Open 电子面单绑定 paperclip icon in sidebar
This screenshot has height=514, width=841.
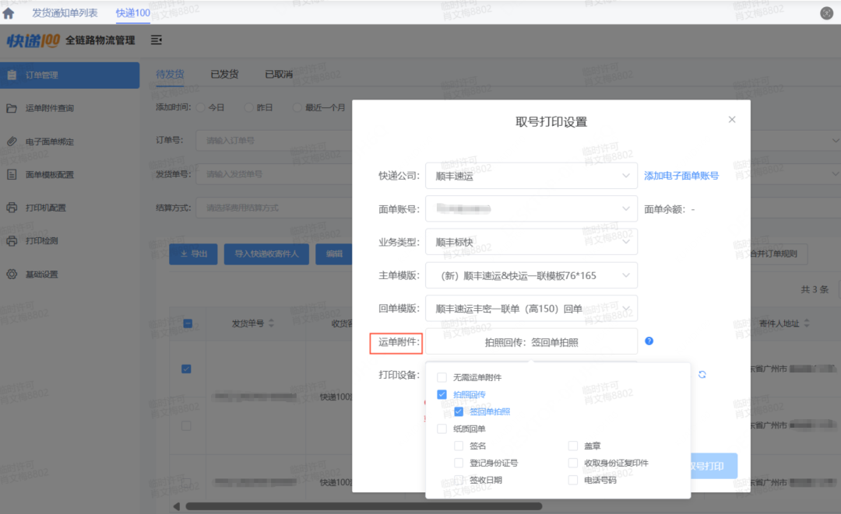12,142
